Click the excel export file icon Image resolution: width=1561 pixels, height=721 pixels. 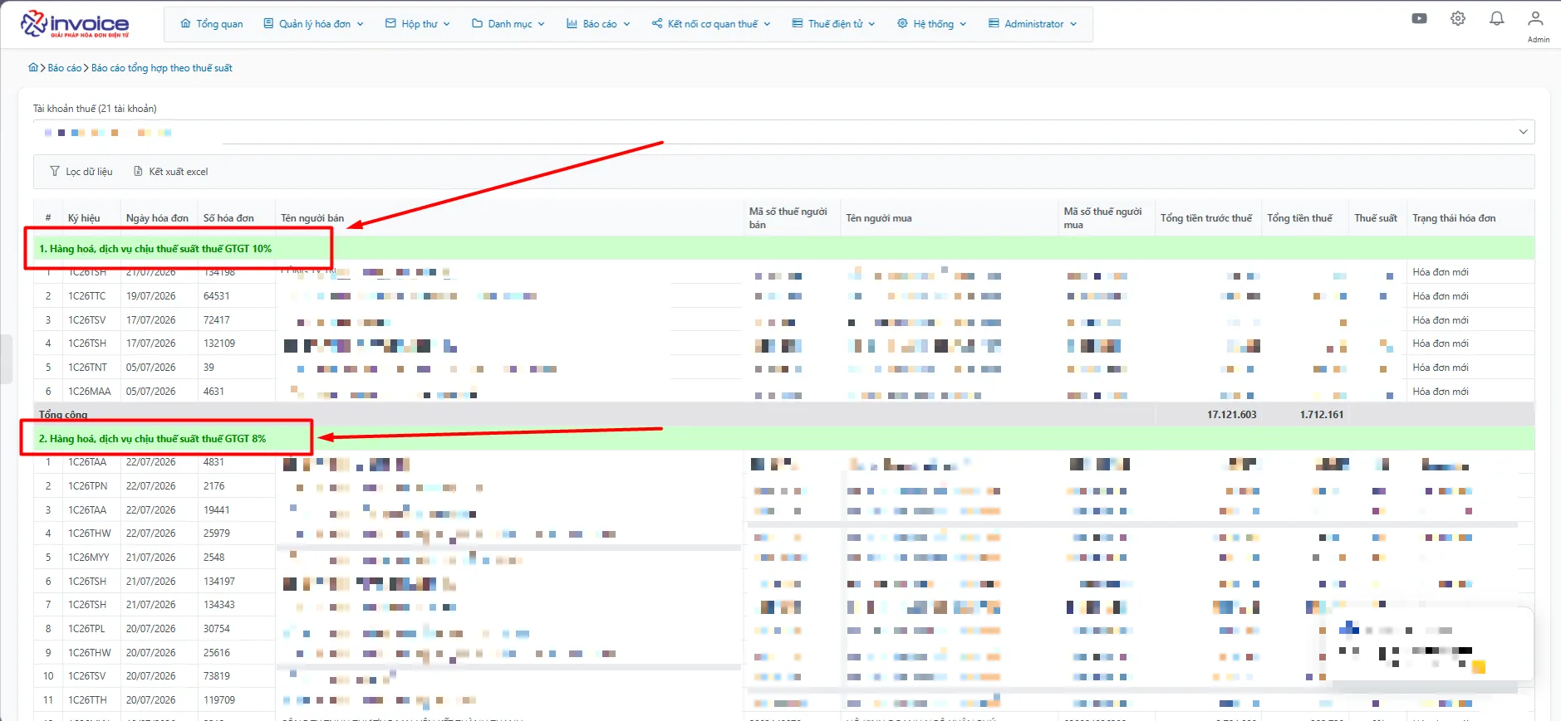click(138, 172)
